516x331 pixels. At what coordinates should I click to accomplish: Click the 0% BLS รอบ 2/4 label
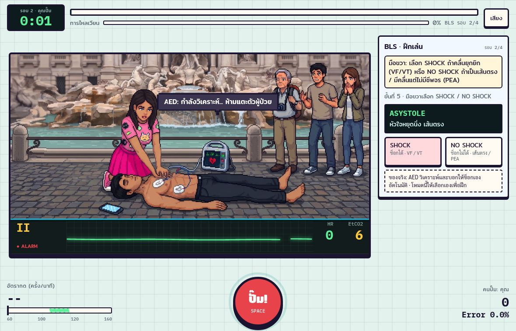point(456,23)
